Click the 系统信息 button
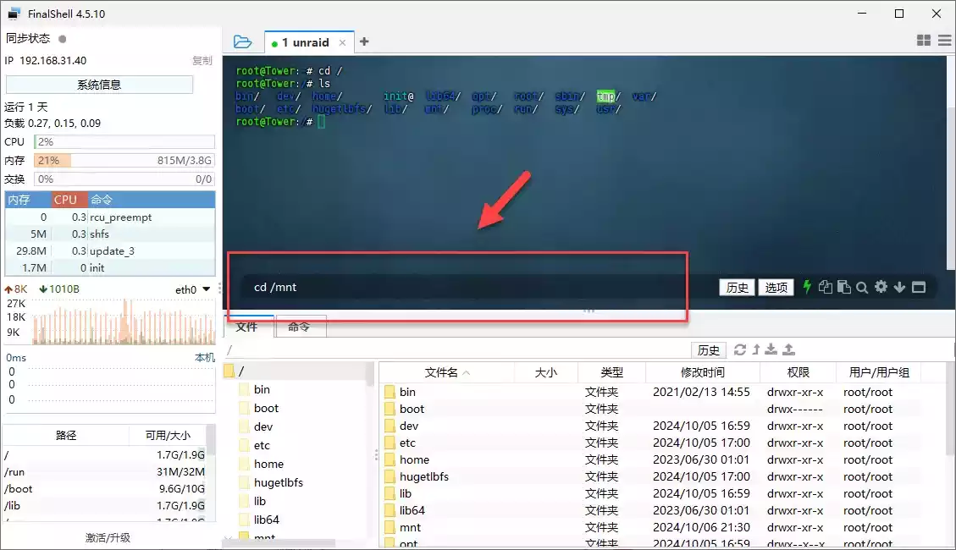The image size is (956, 550). 99,85
